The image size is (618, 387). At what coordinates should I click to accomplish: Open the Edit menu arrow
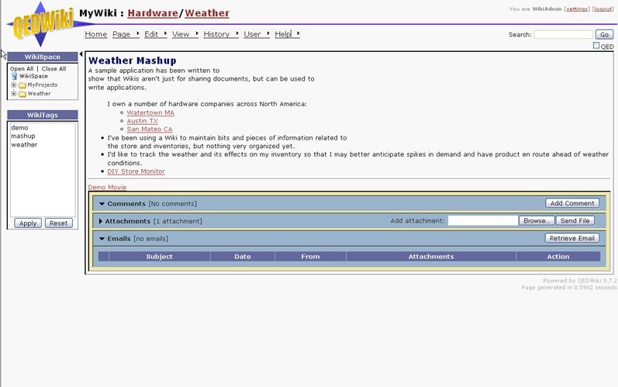coord(165,33)
